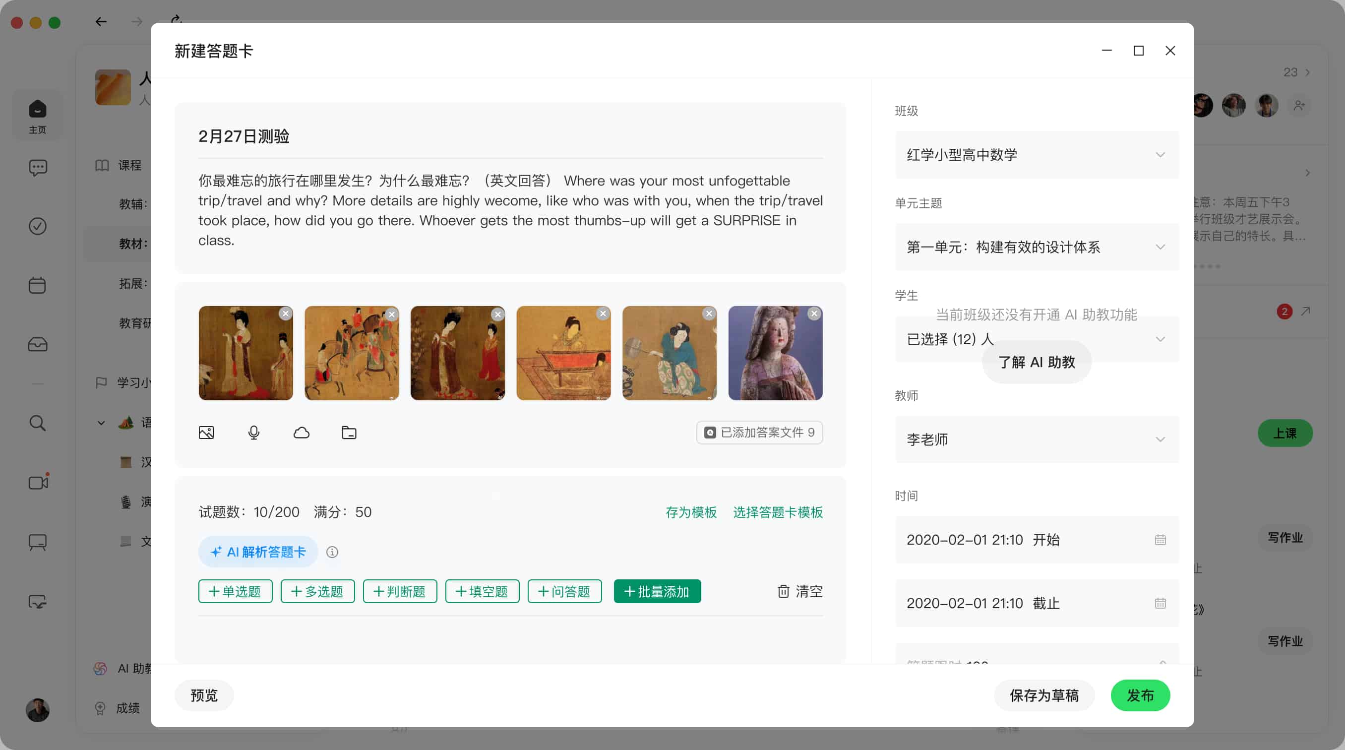Add a 填空题 question
1345x750 pixels.
(482, 591)
